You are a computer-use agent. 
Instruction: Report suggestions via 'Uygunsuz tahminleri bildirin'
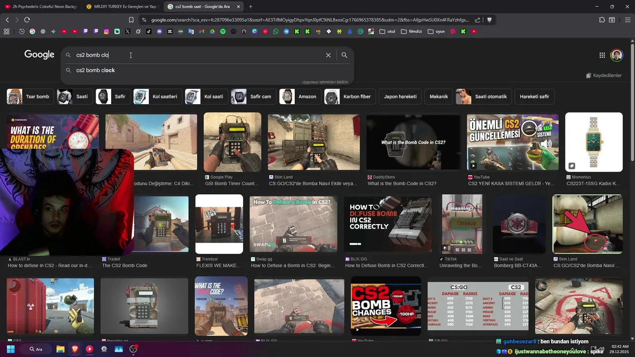pos(325,82)
